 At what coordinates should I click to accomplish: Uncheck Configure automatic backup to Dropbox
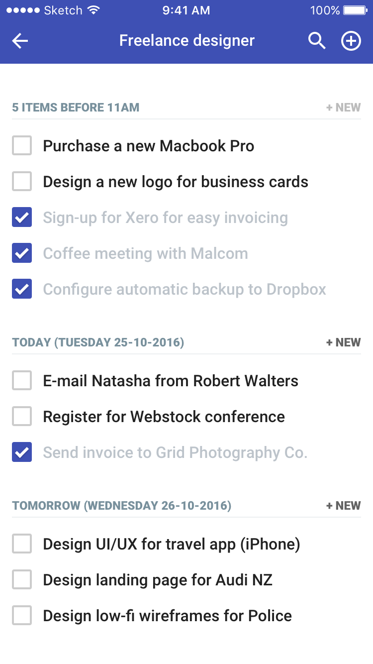click(x=22, y=289)
